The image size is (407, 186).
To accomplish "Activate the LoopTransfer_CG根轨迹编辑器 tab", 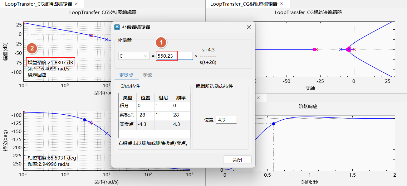I will 243,4.
